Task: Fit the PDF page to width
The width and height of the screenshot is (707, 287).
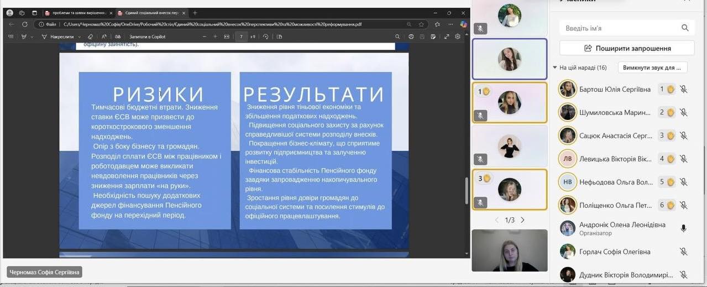Action: (x=226, y=36)
